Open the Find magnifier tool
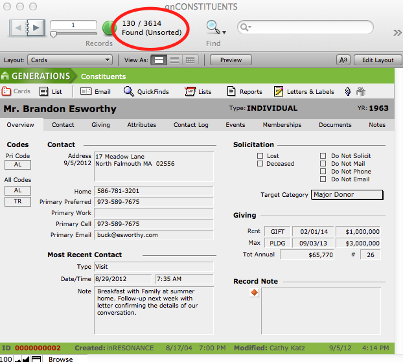The height and width of the screenshot is (362, 403). [212, 27]
